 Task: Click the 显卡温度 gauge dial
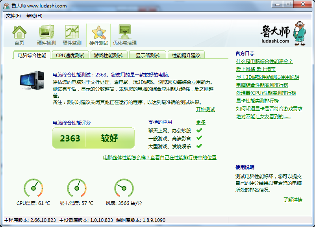[x=77, y=188]
